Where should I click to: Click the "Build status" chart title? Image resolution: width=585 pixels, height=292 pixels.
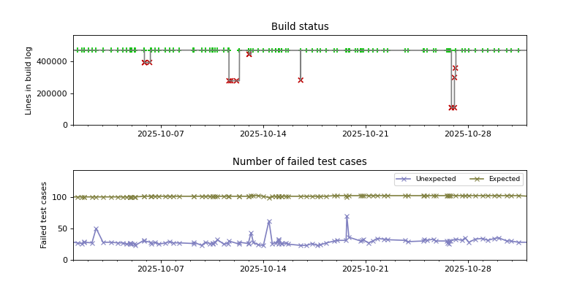[x=300, y=27]
